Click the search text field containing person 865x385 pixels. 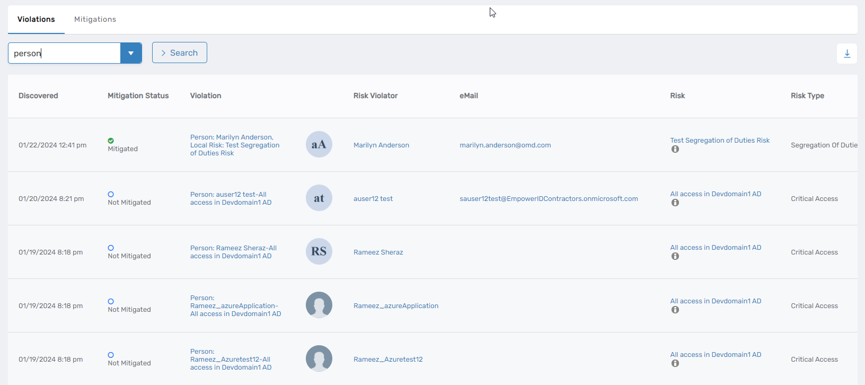64,53
